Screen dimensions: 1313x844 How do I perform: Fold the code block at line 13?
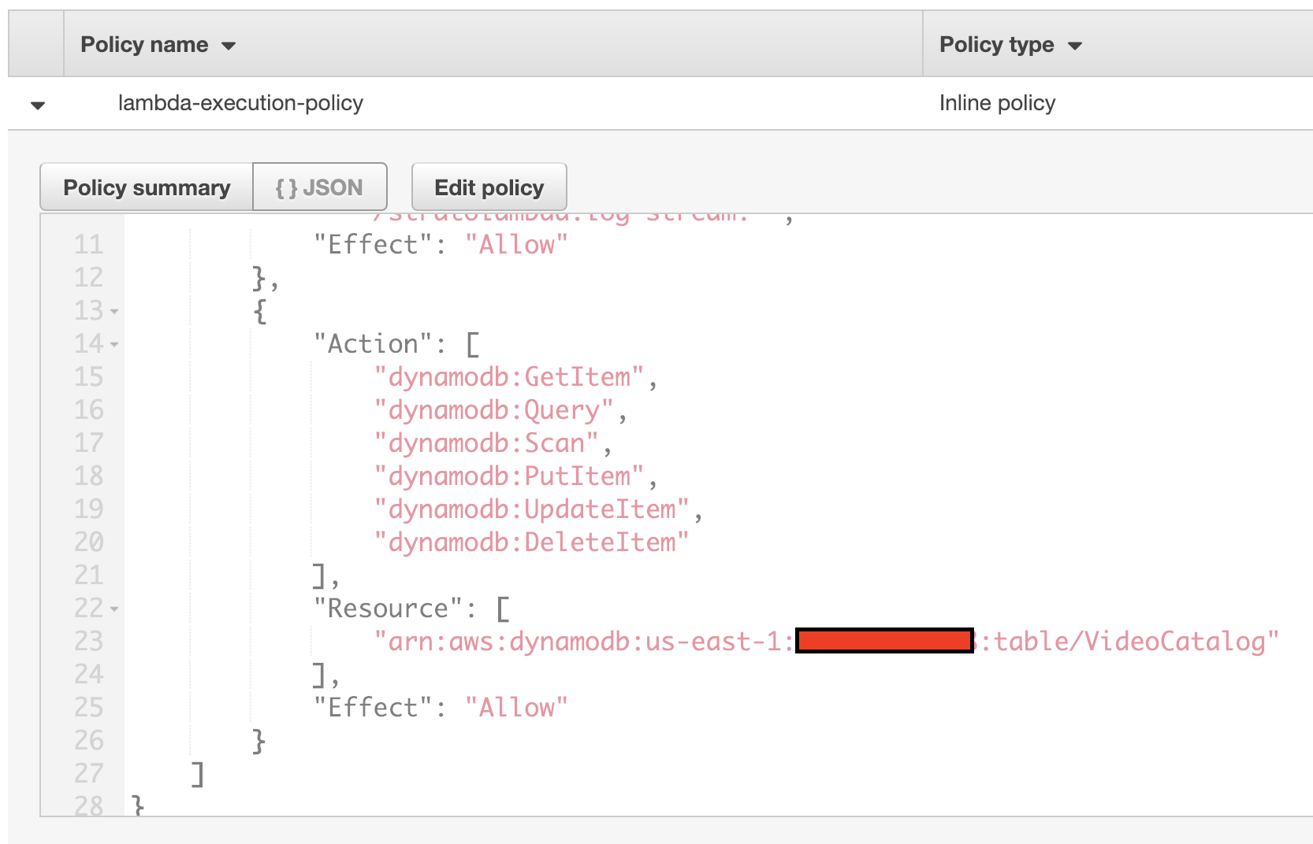(x=114, y=312)
